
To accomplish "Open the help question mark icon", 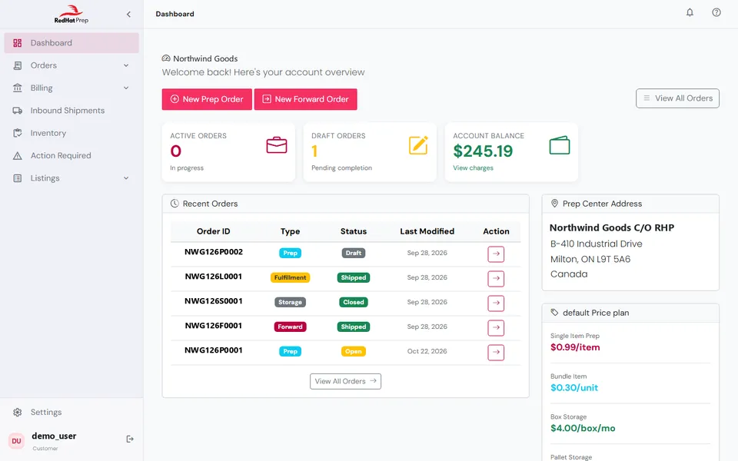I will pos(716,13).
